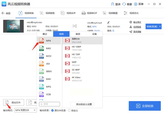The height and width of the screenshot is (115, 164).
Task: Select 源文件目录 radio button
Action: [52, 110]
